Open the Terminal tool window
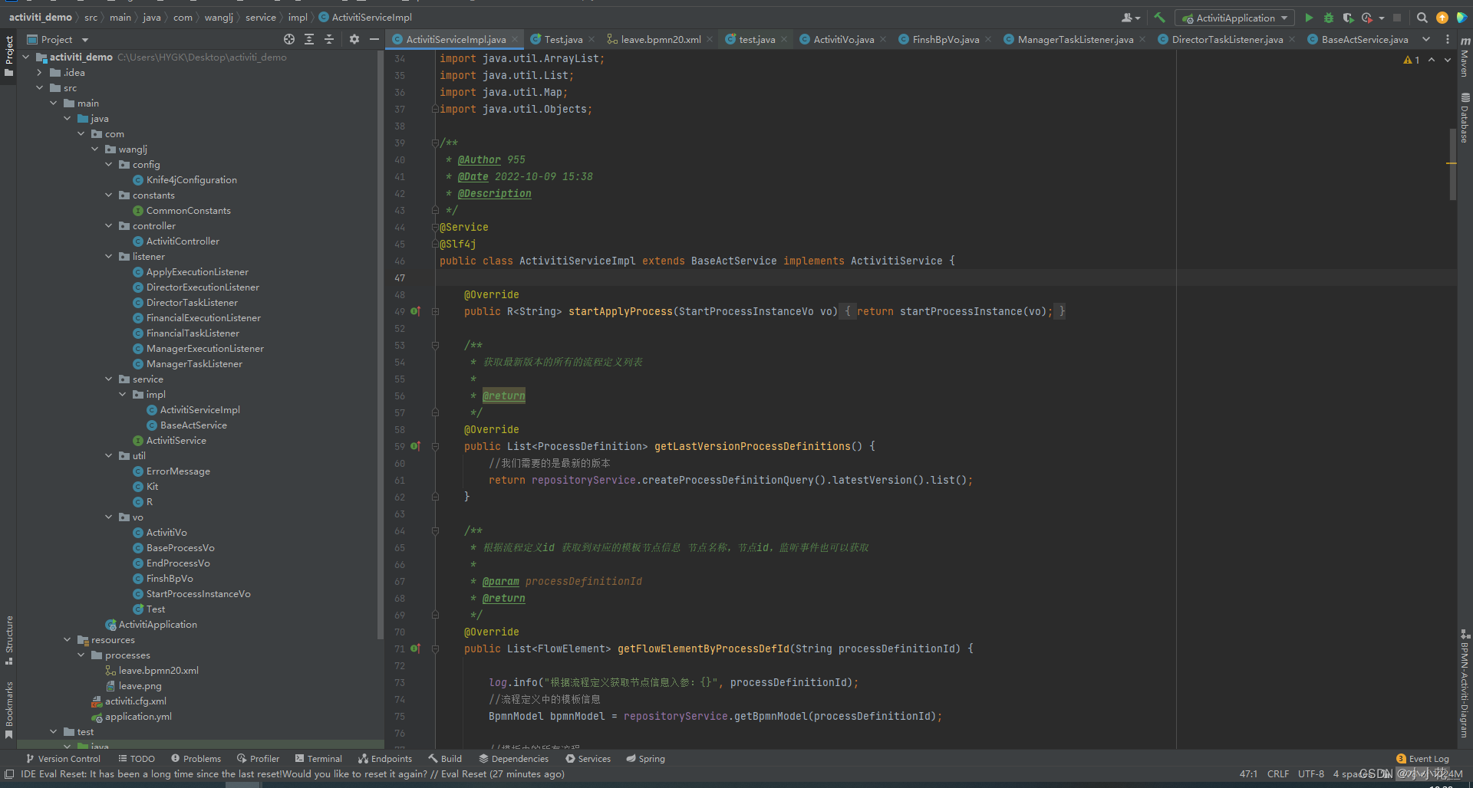This screenshot has width=1473, height=788. click(x=319, y=758)
